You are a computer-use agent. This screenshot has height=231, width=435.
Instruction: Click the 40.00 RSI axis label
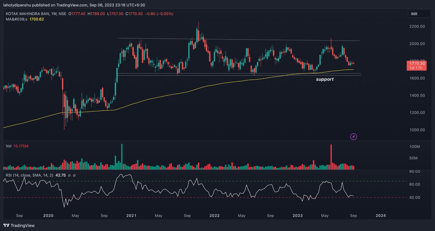click(x=415, y=197)
